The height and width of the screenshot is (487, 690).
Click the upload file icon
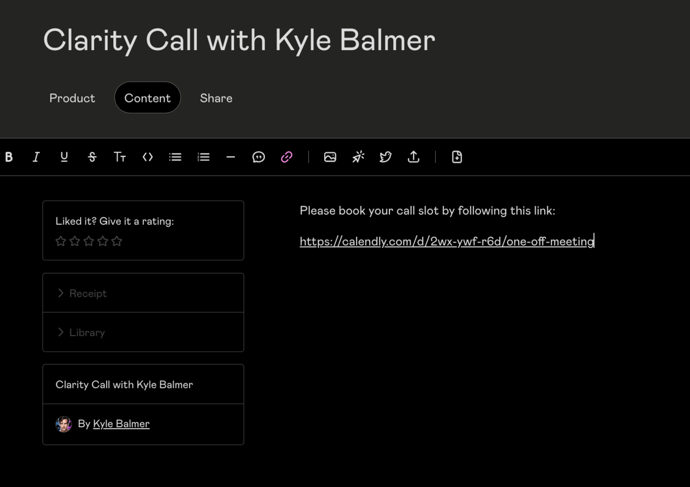click(x=413, y=157)
